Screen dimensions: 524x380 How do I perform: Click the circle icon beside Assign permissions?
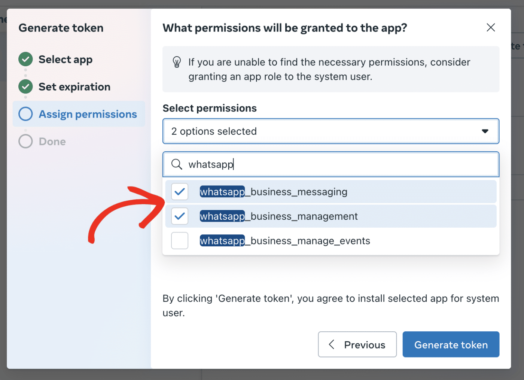(x=25, y=114)
